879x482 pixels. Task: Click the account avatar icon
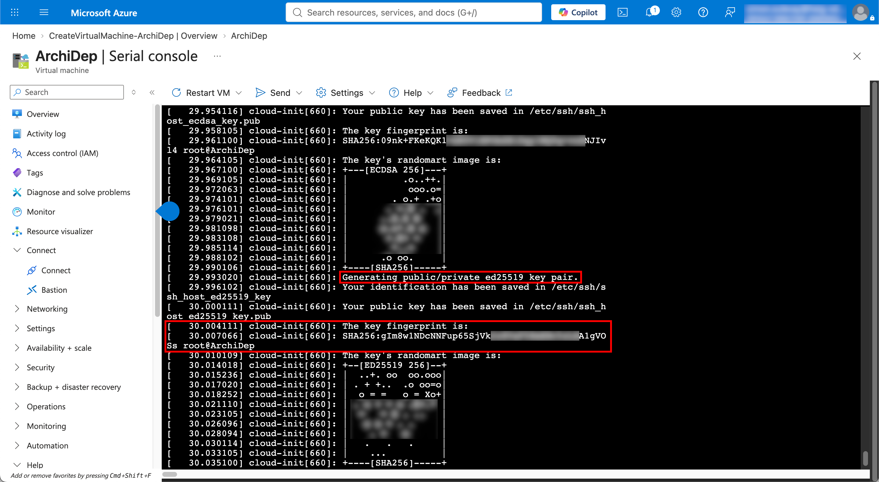click(x=861, y=13)
